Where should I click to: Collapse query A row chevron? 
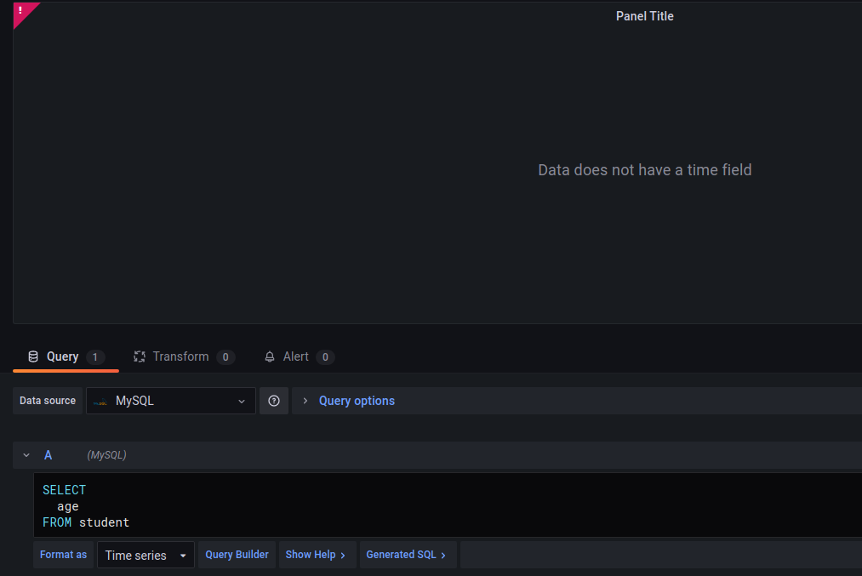click(26, 455)
